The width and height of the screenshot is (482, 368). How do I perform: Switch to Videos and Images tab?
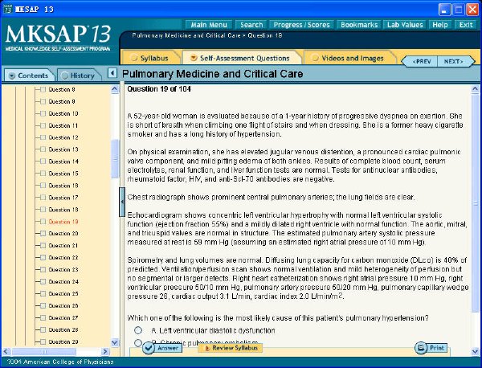tap(349, 58)
